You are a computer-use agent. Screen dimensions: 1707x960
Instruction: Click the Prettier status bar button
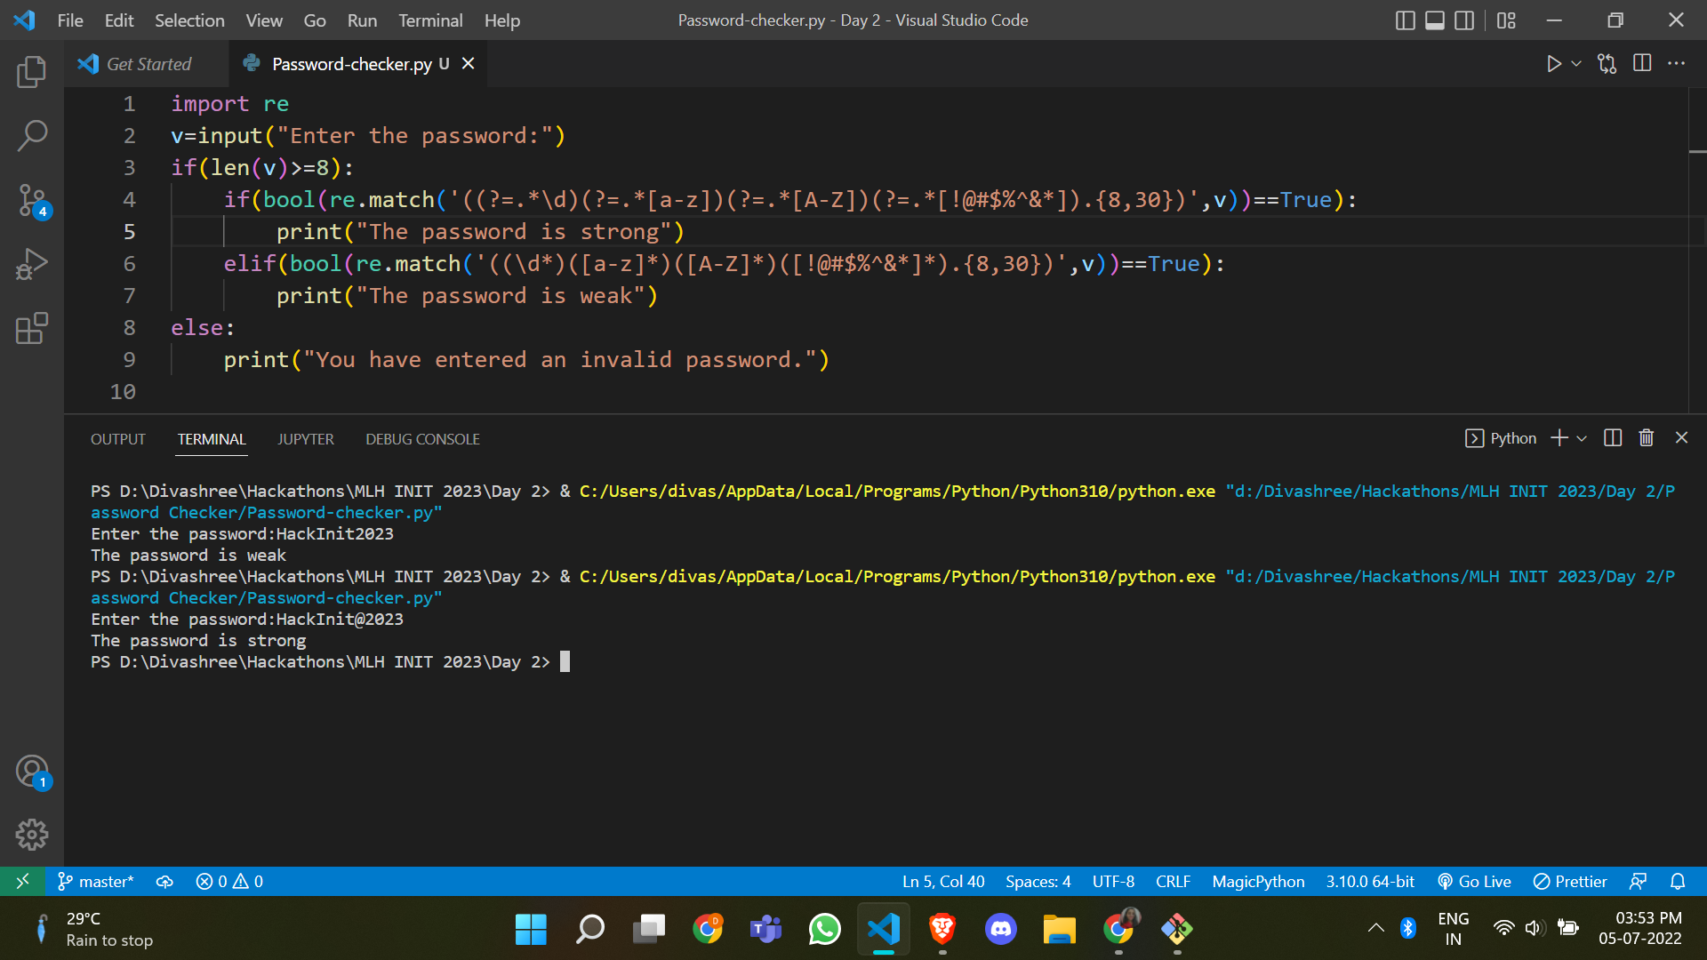click(x=1570, y=881)
